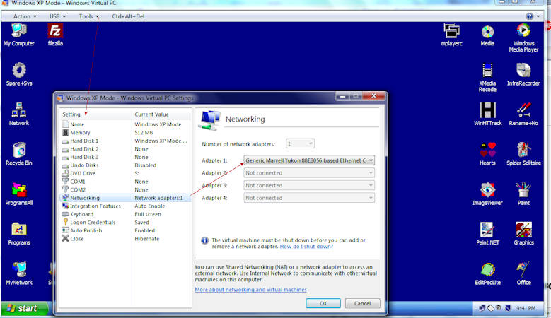The width and height of the screenshot is (551, 318).
Task: Launch the Paint desktop icon
Action: coord(523,194)
